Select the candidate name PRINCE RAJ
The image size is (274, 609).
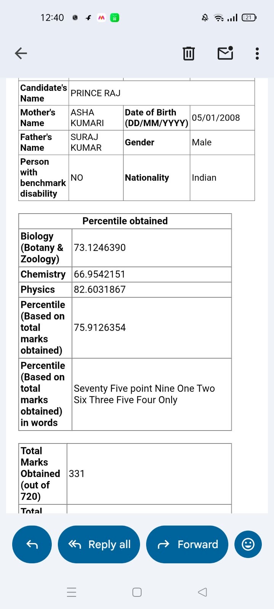point(96,93)
